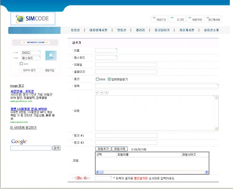Enable the html option checkbox

[x=98, y=79]
